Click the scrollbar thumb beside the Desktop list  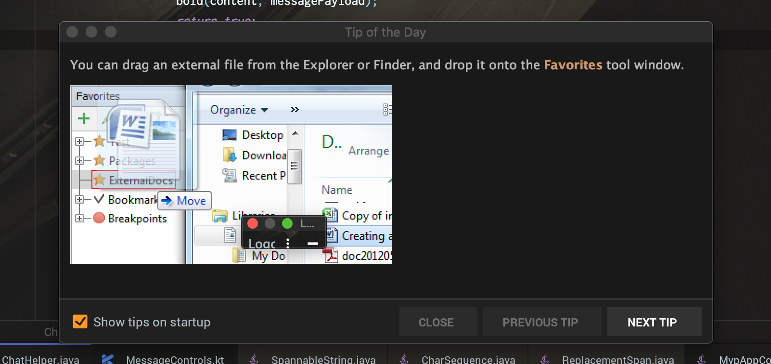click(295, 166)
